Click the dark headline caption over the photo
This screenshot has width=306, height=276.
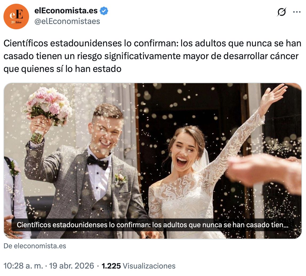(x=153, y=225)
